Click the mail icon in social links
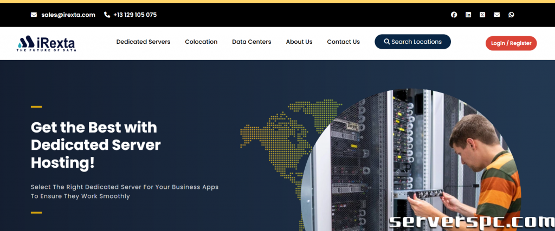This screenshot has height=231, width=555. (x=496, y=15)
